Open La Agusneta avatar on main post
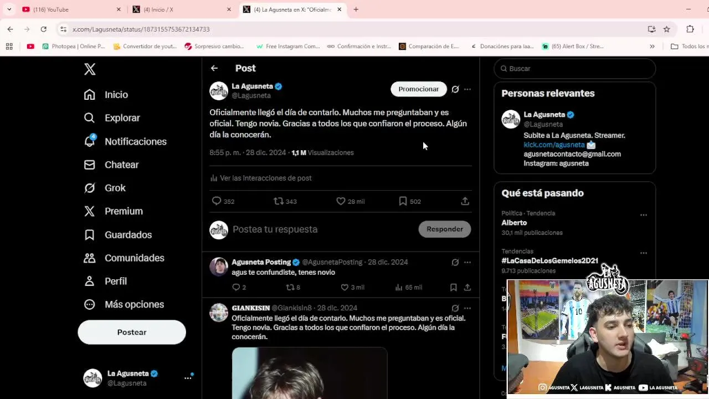The width and height of the screenshot is (709, 399). click(x=219, y=91)
